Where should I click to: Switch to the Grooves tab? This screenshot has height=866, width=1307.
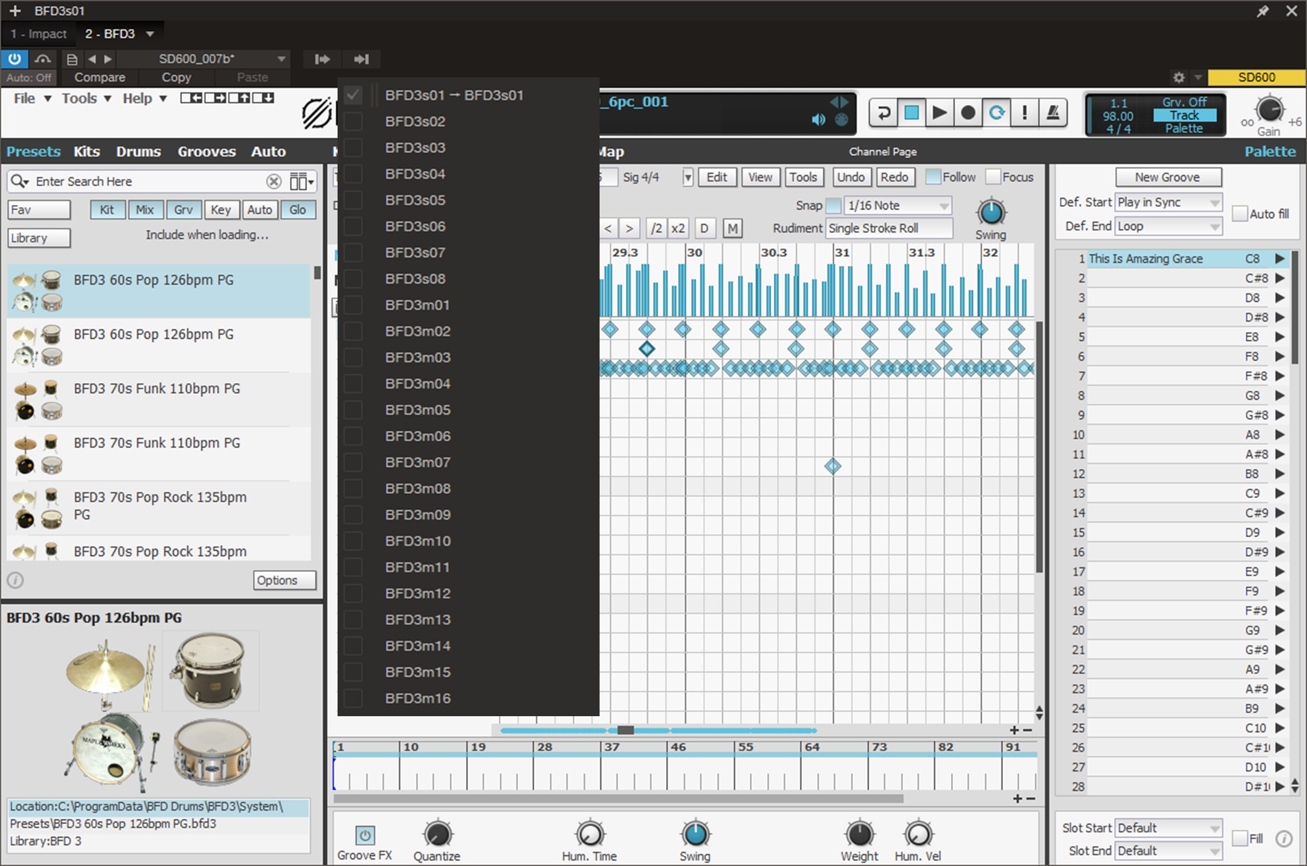click(207, 152)
